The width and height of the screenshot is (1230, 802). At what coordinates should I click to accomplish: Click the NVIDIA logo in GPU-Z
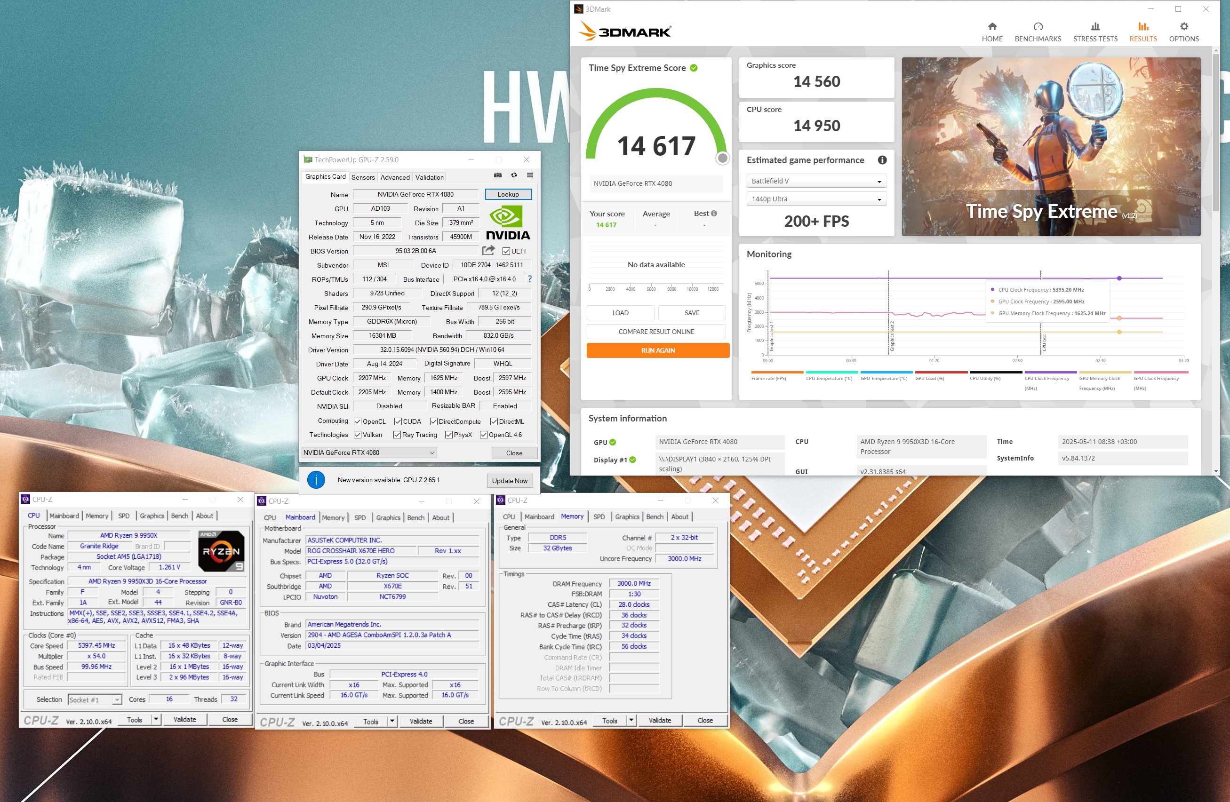coord(508,222)
